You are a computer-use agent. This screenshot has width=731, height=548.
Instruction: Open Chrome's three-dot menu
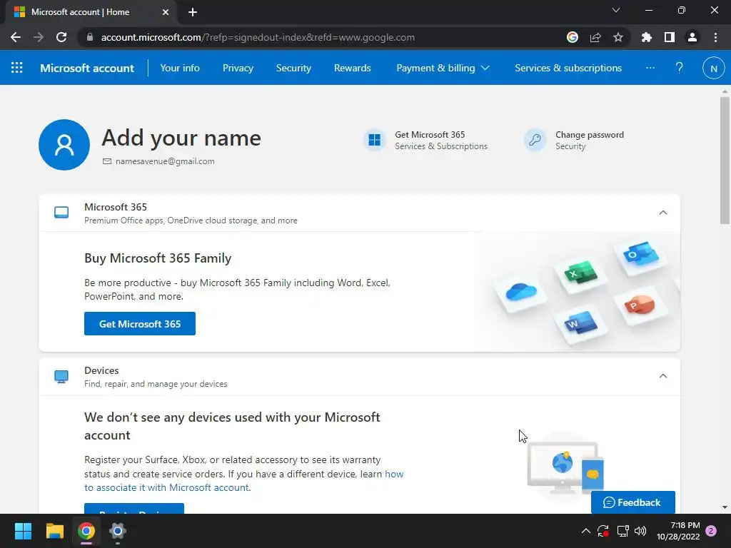(x=715, y=37)
